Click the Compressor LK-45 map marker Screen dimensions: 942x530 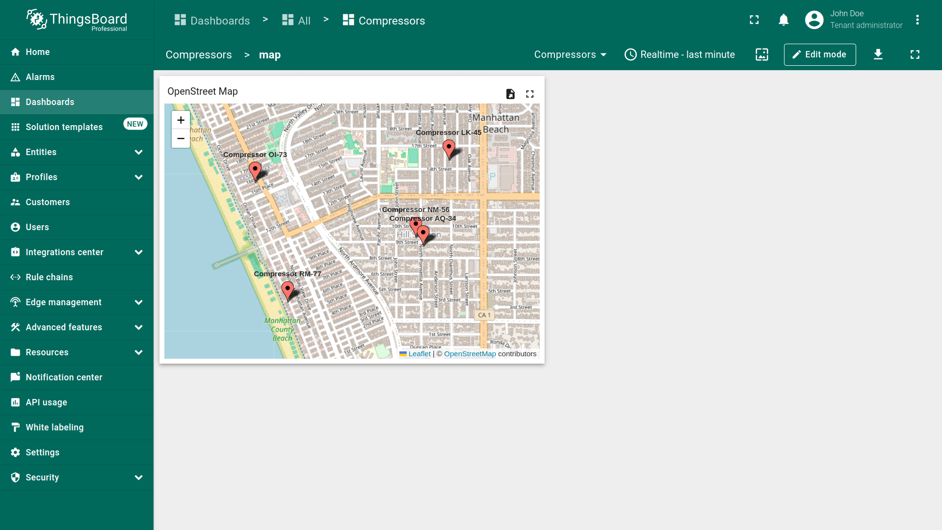pos(448,148)
